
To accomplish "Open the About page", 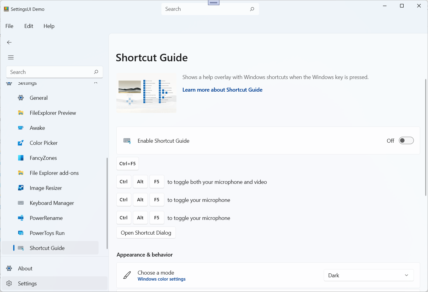I will (x=54, y=268).
